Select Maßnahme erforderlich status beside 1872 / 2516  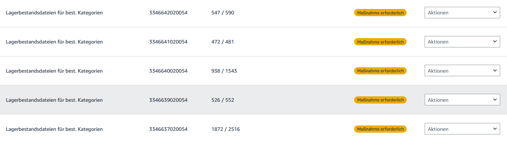(380, 129)
